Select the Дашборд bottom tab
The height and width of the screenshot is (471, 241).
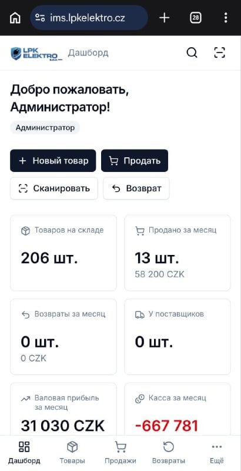pyautogui.click(x=24, y=453)
